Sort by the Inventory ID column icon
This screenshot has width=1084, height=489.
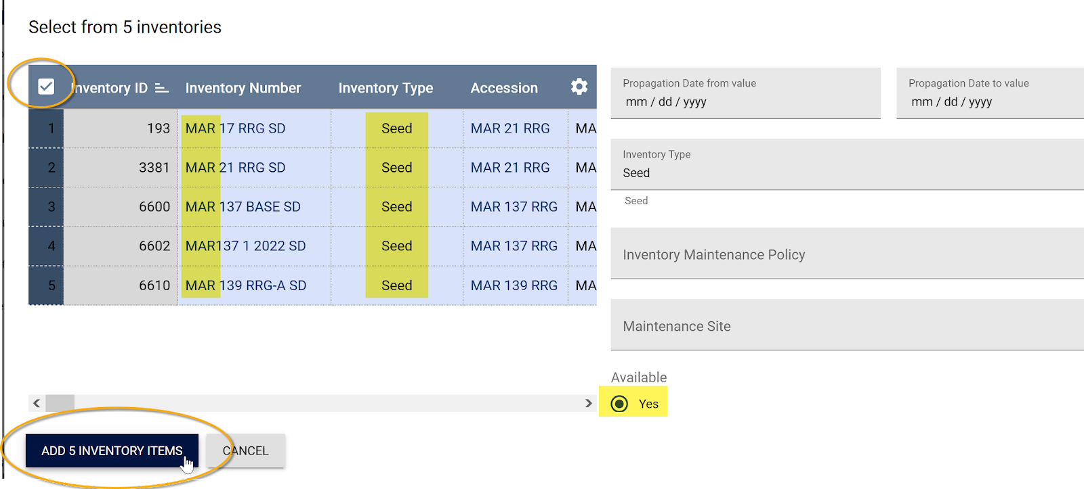161,88
